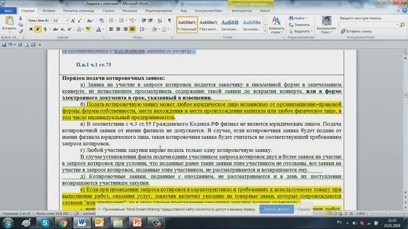Click the Numbering list icon
Viewport: 408px width, 229px height.
coord(121,20)
